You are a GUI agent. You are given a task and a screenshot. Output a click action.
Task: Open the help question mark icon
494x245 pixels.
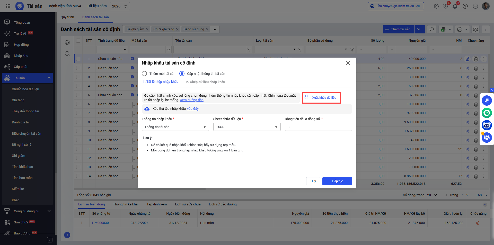465,6
